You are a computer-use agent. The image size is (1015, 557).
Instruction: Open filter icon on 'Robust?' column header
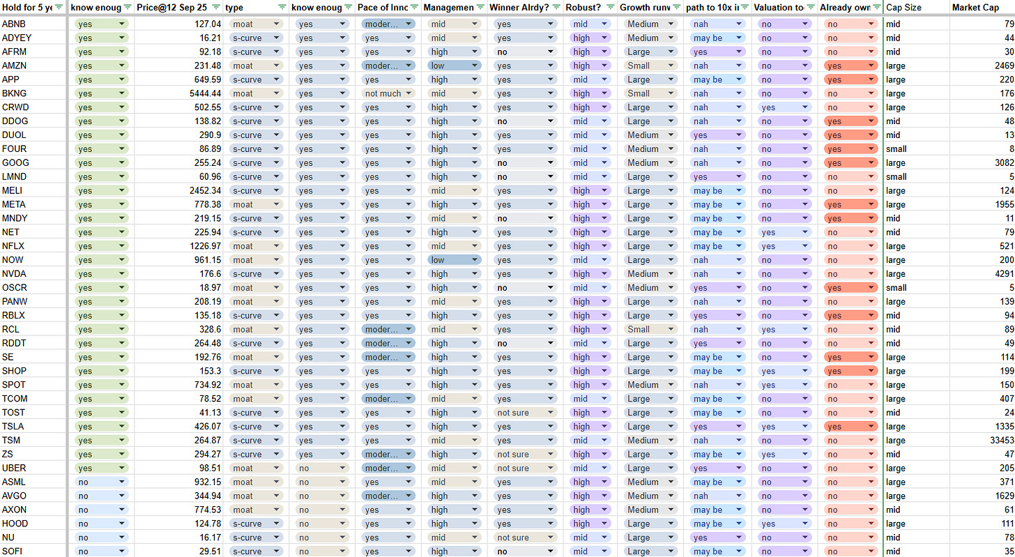[610, 7]
